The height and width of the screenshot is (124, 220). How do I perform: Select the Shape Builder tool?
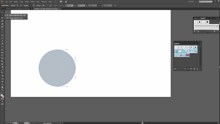2,58
